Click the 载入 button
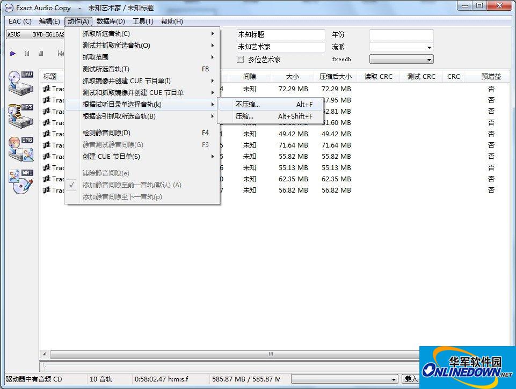 410,379
